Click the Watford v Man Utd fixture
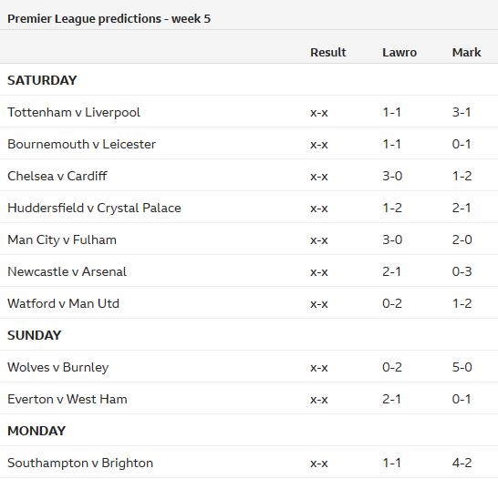 coord(63,303)
